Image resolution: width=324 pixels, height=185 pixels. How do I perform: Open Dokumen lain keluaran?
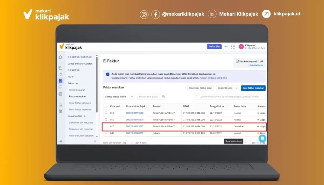point(81,123)
